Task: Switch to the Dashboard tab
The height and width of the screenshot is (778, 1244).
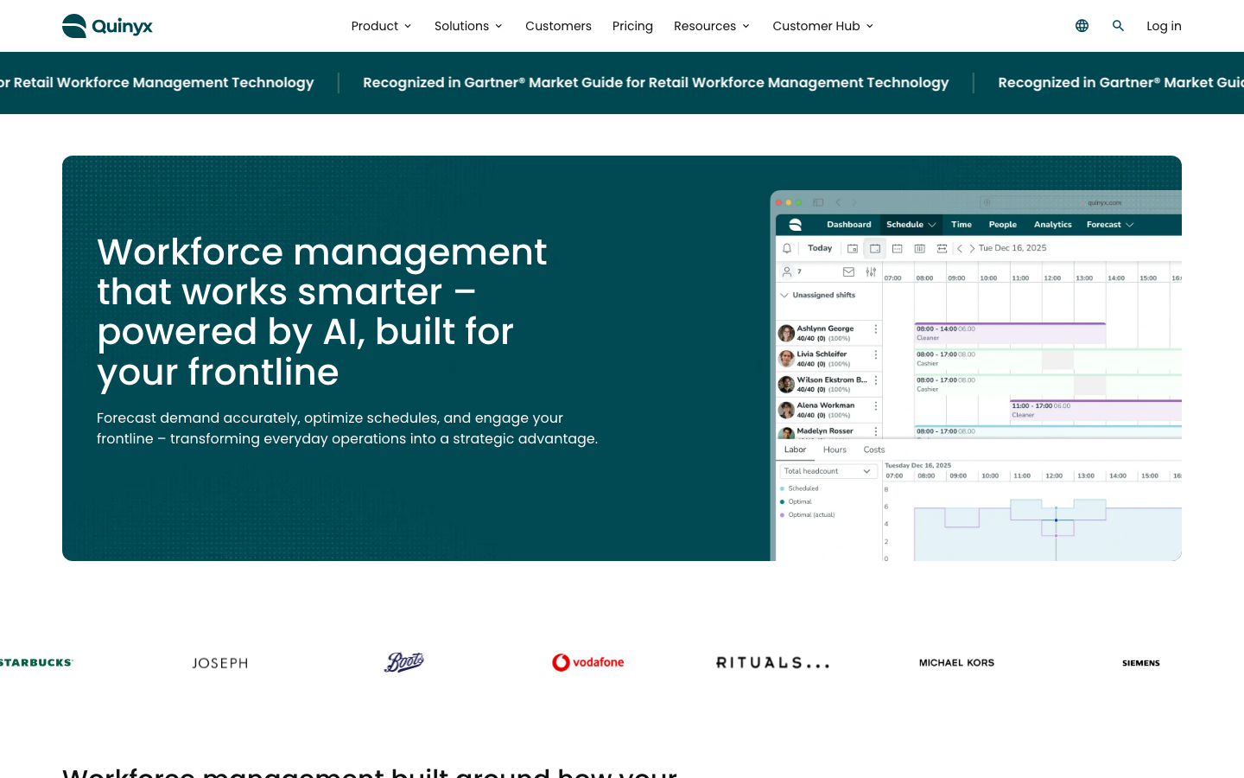Action: (849, 225)
